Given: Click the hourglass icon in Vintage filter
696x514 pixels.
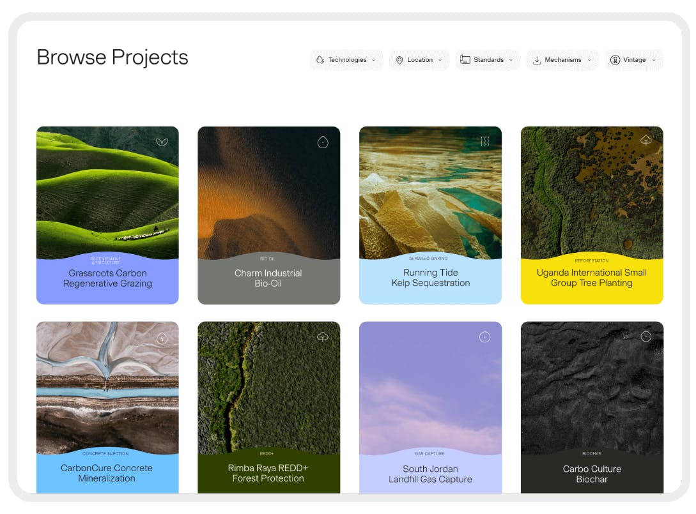Looking at the screenshot, I should 615,60.
